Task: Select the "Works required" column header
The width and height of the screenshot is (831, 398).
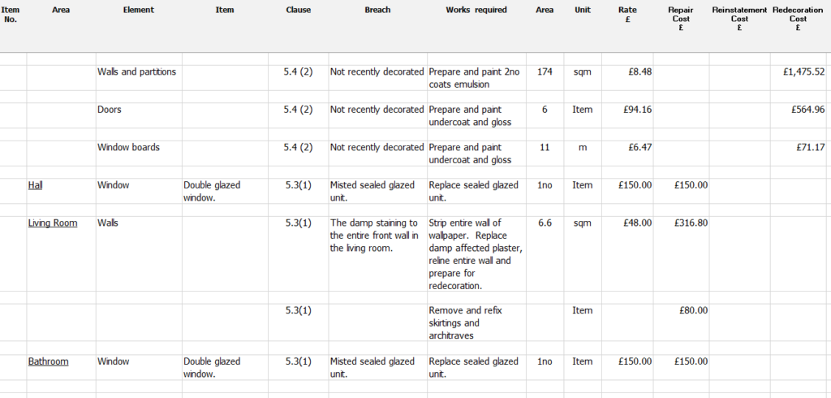Action: click(x=476, y=11)
